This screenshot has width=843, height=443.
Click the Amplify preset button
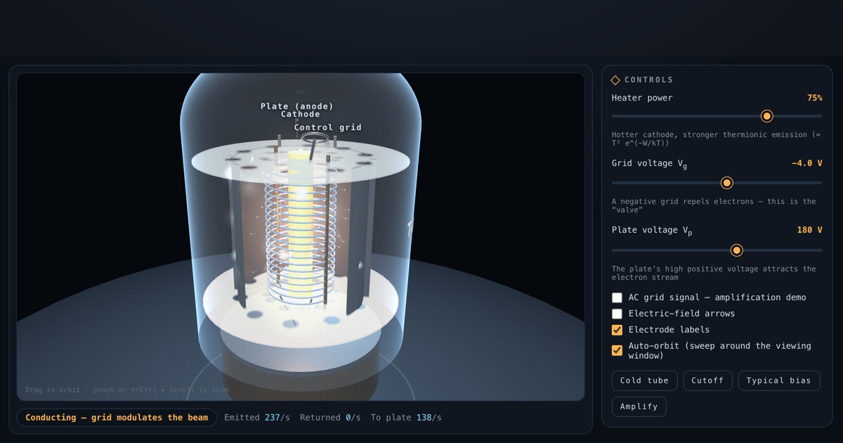click(639, 406)
